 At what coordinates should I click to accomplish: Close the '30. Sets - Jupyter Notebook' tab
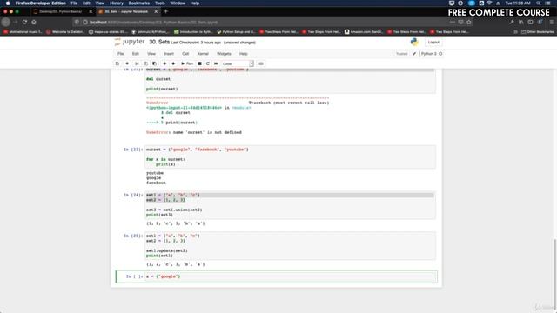click(156, 11)
